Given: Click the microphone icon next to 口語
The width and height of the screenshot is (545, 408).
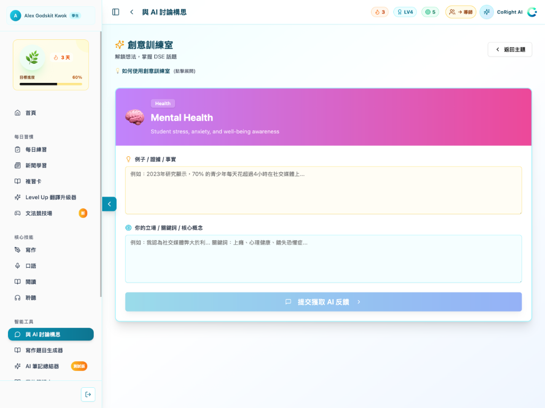Looking at the screenshot, I should coord(18,266).
